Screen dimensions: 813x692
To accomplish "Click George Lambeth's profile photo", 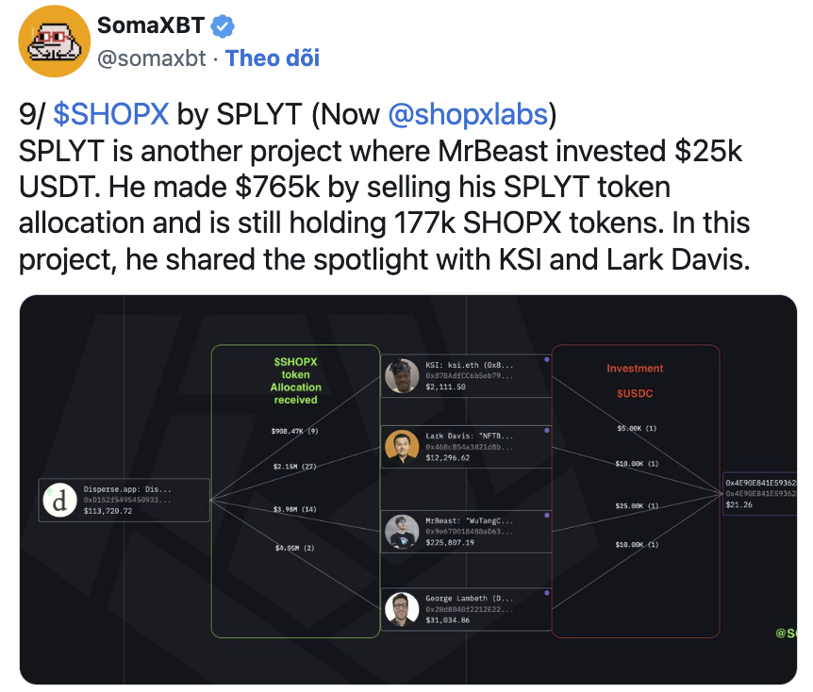I will pyautogui.click(x=402, y=609).
